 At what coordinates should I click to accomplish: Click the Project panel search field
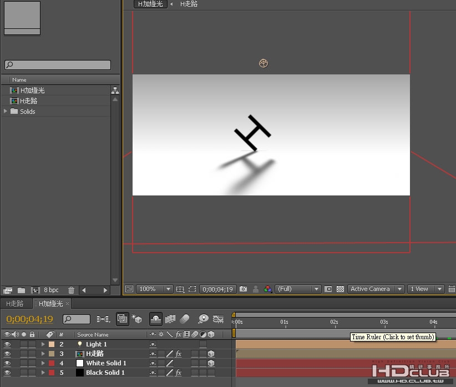58,65
